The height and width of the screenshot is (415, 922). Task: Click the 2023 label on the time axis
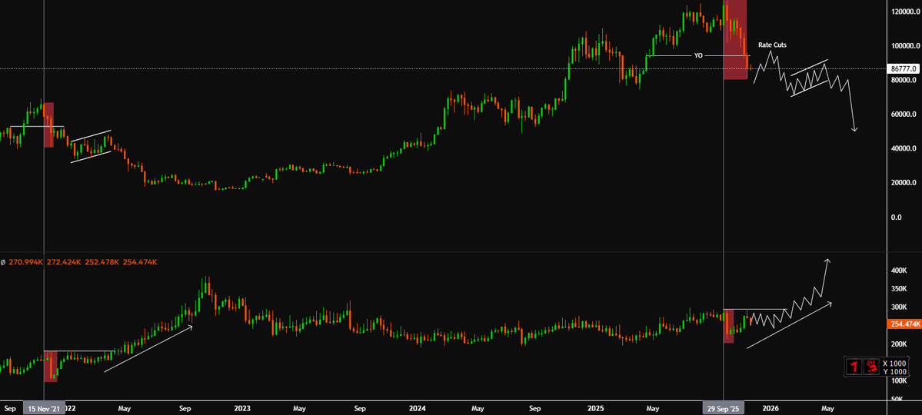tap(242, 409)
